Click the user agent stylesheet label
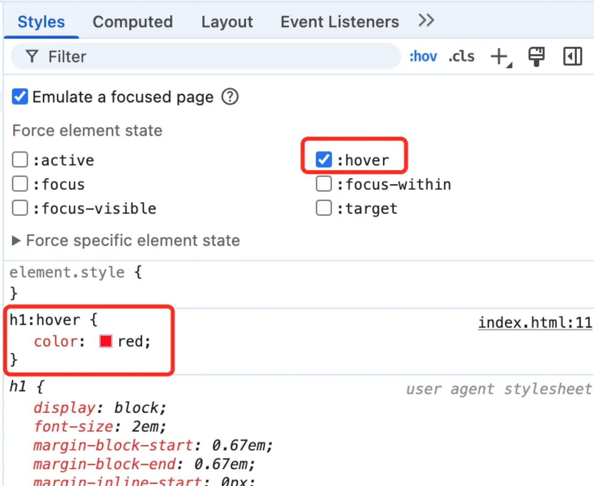Image resolution: width=594 pixels, height=486 pixels. pyautogui.click(x=499, y=389)
